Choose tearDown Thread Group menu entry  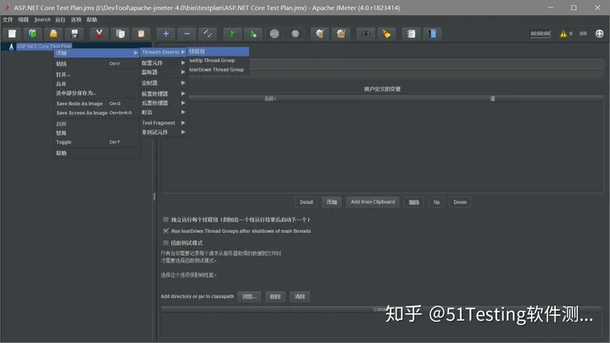pos(219,69)
